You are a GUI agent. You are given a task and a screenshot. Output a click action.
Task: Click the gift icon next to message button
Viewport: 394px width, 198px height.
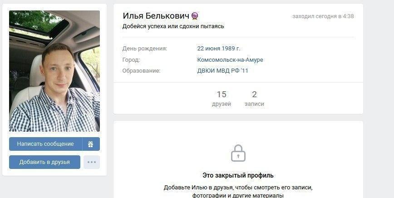pos(91,144)
